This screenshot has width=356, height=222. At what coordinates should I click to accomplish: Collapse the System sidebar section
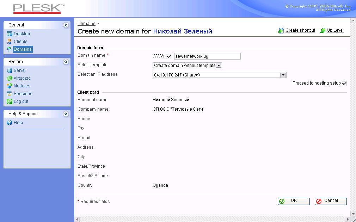coord(66,62)
